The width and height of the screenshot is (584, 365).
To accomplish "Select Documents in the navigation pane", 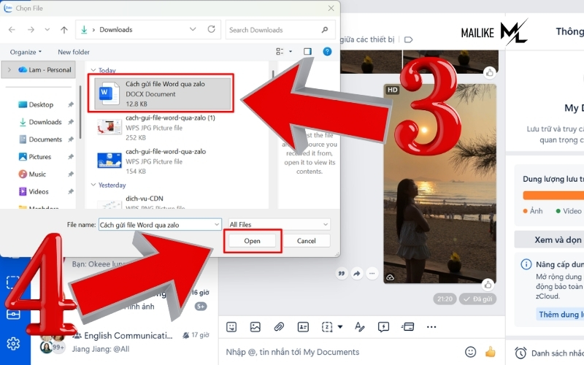I will 45,139.
